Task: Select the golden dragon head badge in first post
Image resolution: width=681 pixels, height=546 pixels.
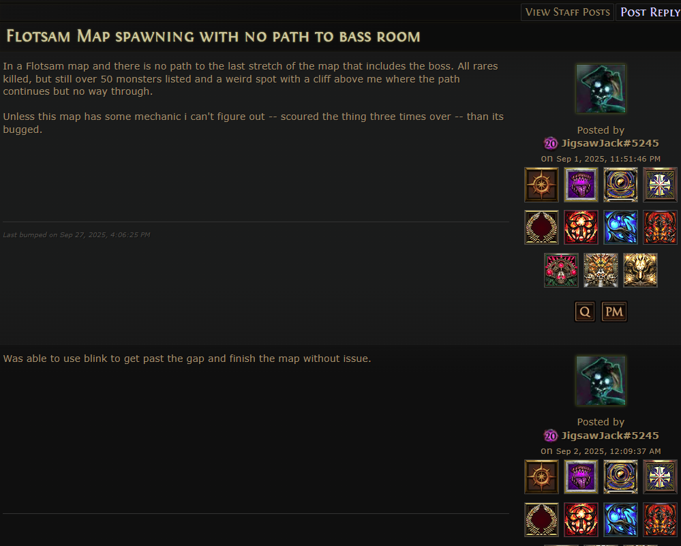Action: coord(640,270)
